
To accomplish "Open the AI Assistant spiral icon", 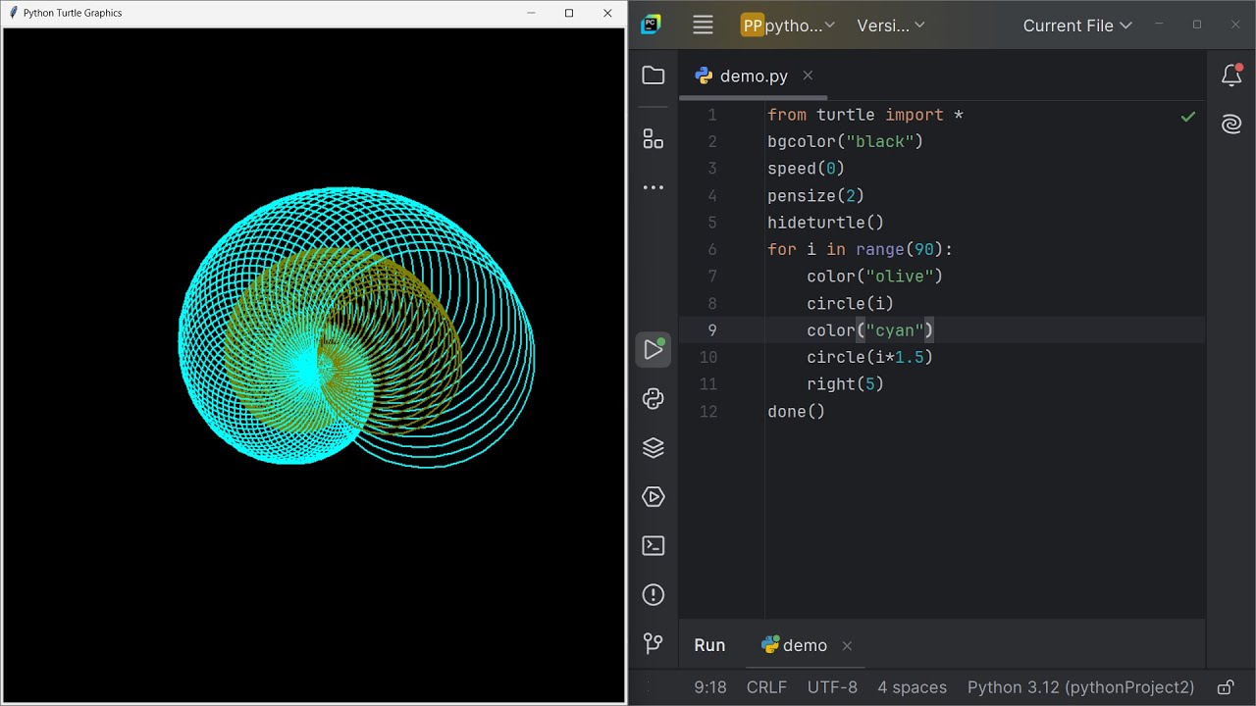I will tap(1231, 125).
